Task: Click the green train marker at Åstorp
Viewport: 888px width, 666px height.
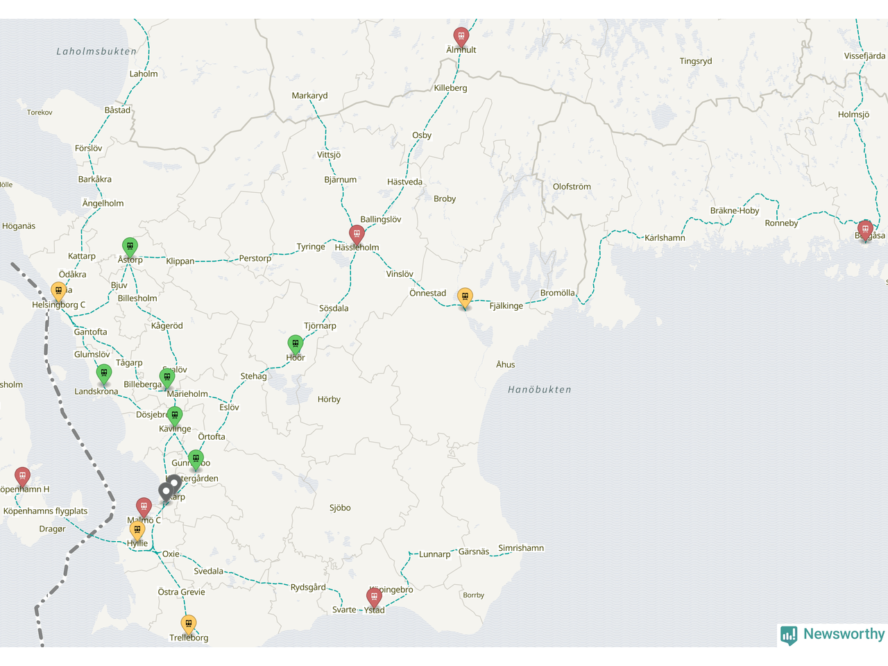Action: point(130,247)
